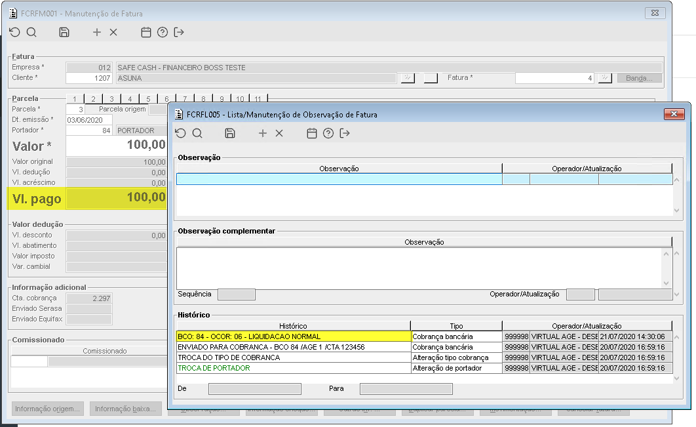This screenshot has width=696, height=427.
Task: Click the FCRFL005 window document icon
Action: (x=179, y=114)
